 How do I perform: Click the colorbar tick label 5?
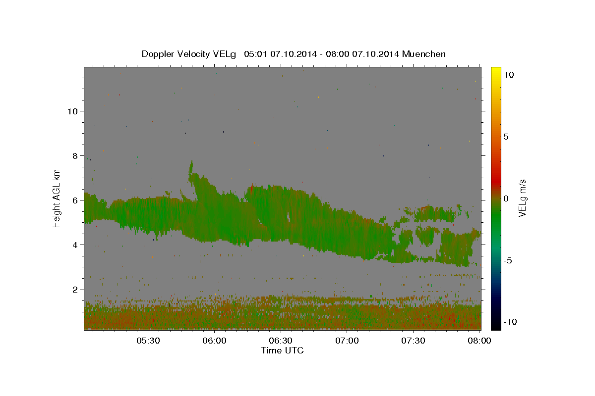point(506,137)
